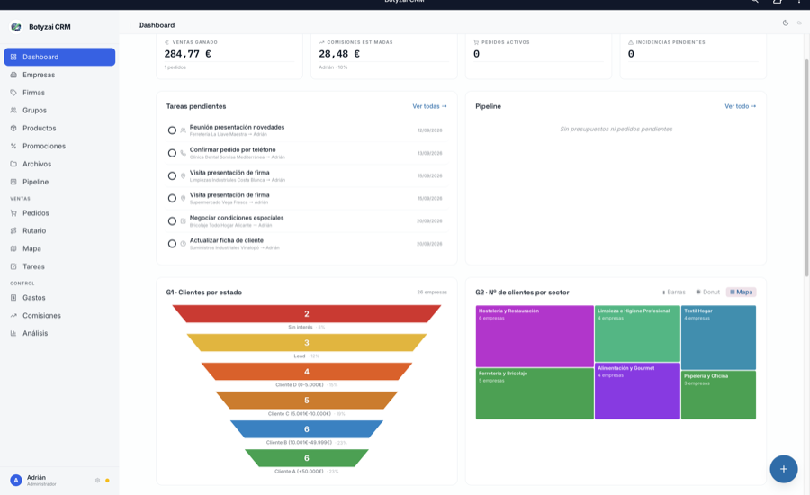Click the Limpieza e Higiene Profesional treemap tile
This screenshot has width=810, height=495.
(637, 333)
